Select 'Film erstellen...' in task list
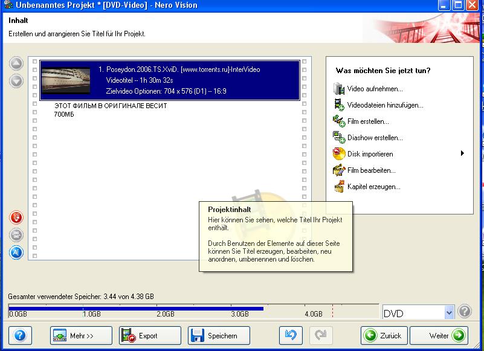The height and width of the screenshot is (351, 484). [x=368, y=121]
